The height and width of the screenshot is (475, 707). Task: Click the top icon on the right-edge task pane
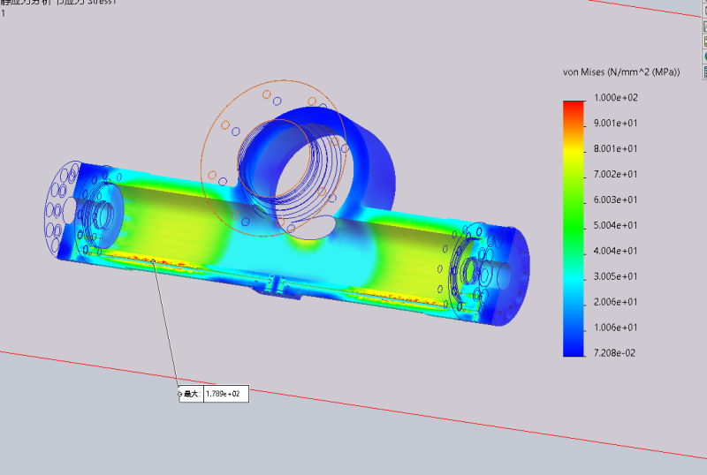click(703, 12)
